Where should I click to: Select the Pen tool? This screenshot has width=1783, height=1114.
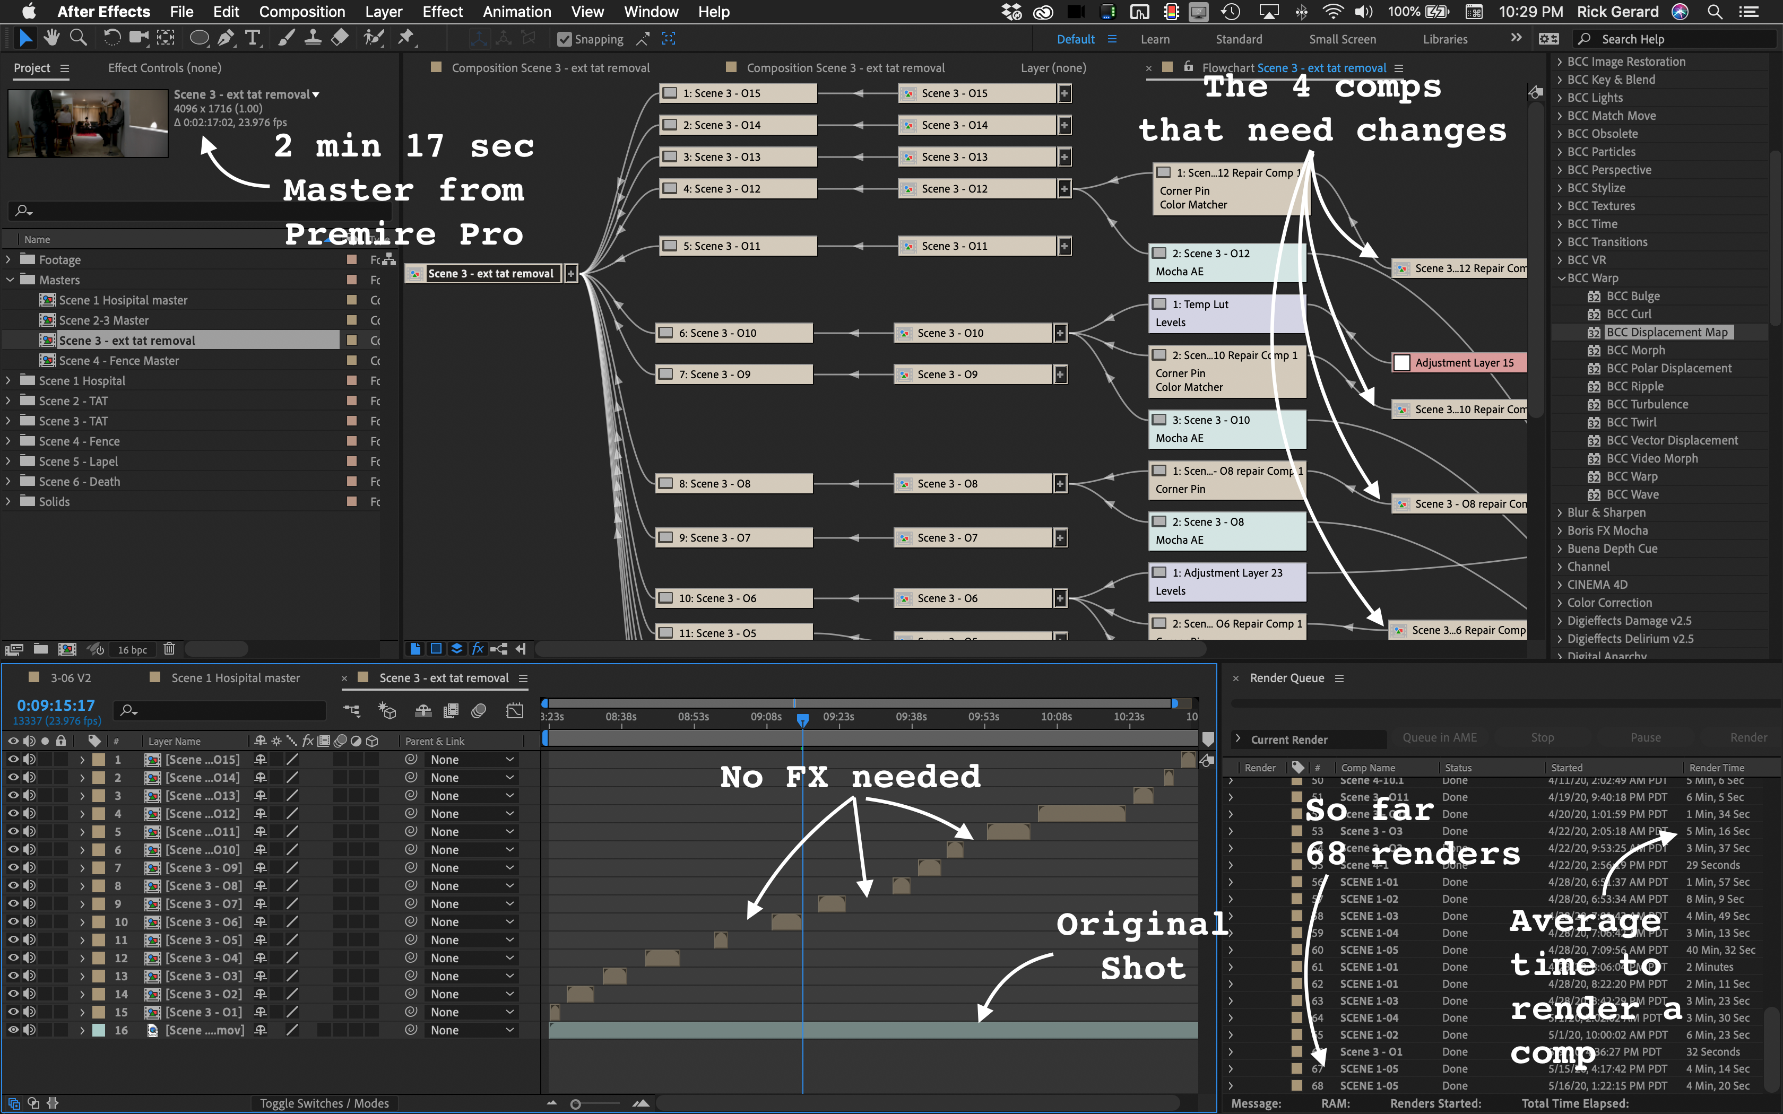click(226, 38)
